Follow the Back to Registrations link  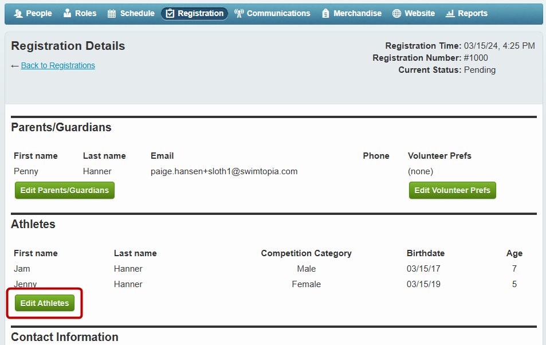pos(58,65)
